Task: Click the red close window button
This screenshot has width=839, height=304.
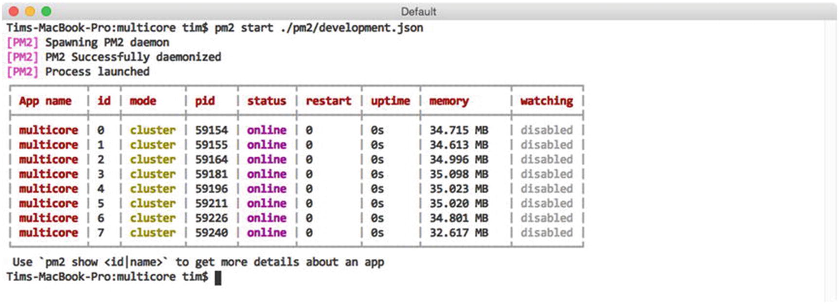Action: point(14,11)
